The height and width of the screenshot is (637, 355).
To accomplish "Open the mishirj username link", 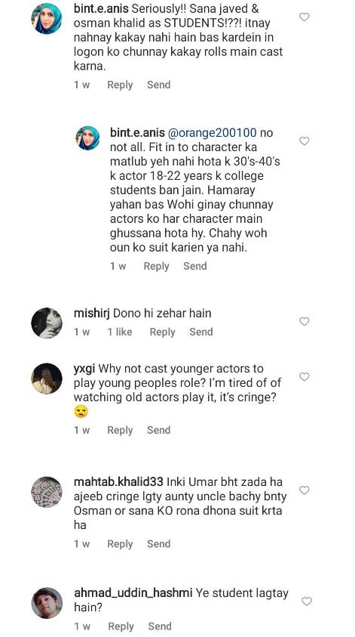I will tap(92, 314).
